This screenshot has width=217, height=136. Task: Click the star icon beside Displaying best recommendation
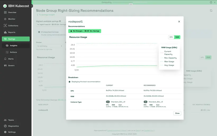click(x=70, y=82)
